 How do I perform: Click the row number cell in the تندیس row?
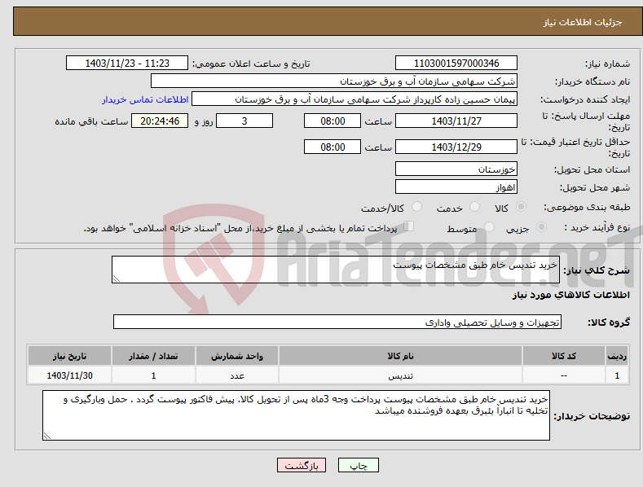click(617, 375)
